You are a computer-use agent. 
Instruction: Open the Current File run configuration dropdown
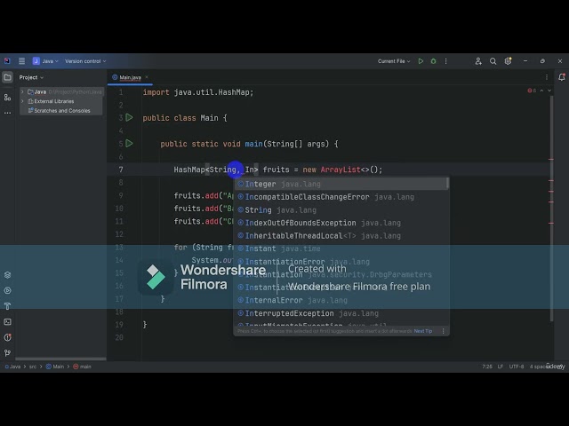tap(394, 61)
